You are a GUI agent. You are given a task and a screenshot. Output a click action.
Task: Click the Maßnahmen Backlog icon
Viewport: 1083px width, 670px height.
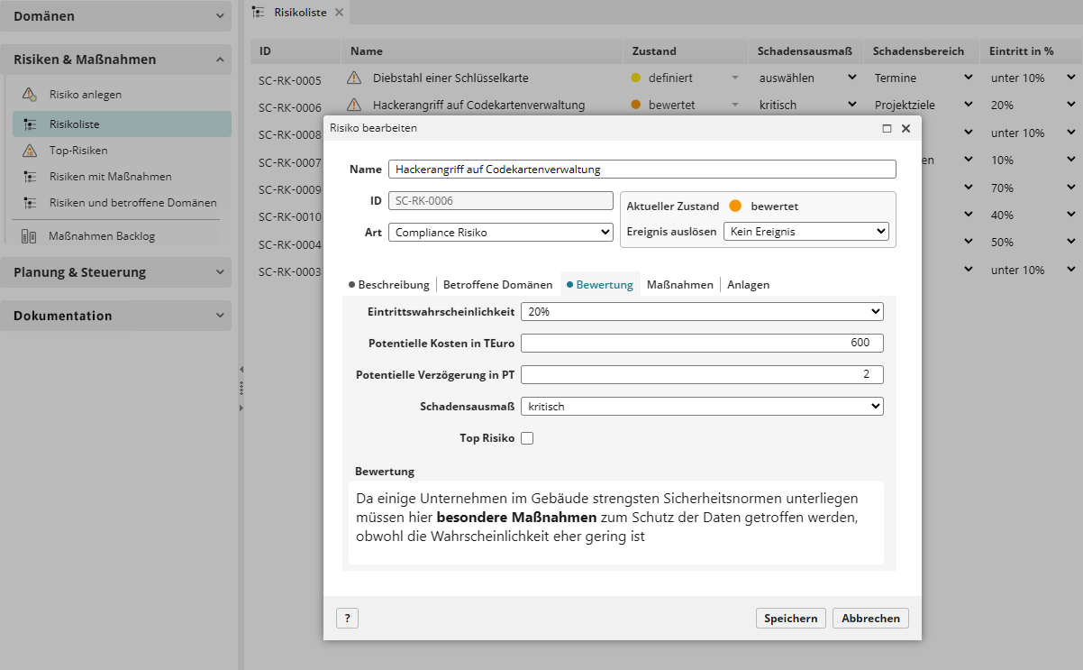[x=29, y=236]
